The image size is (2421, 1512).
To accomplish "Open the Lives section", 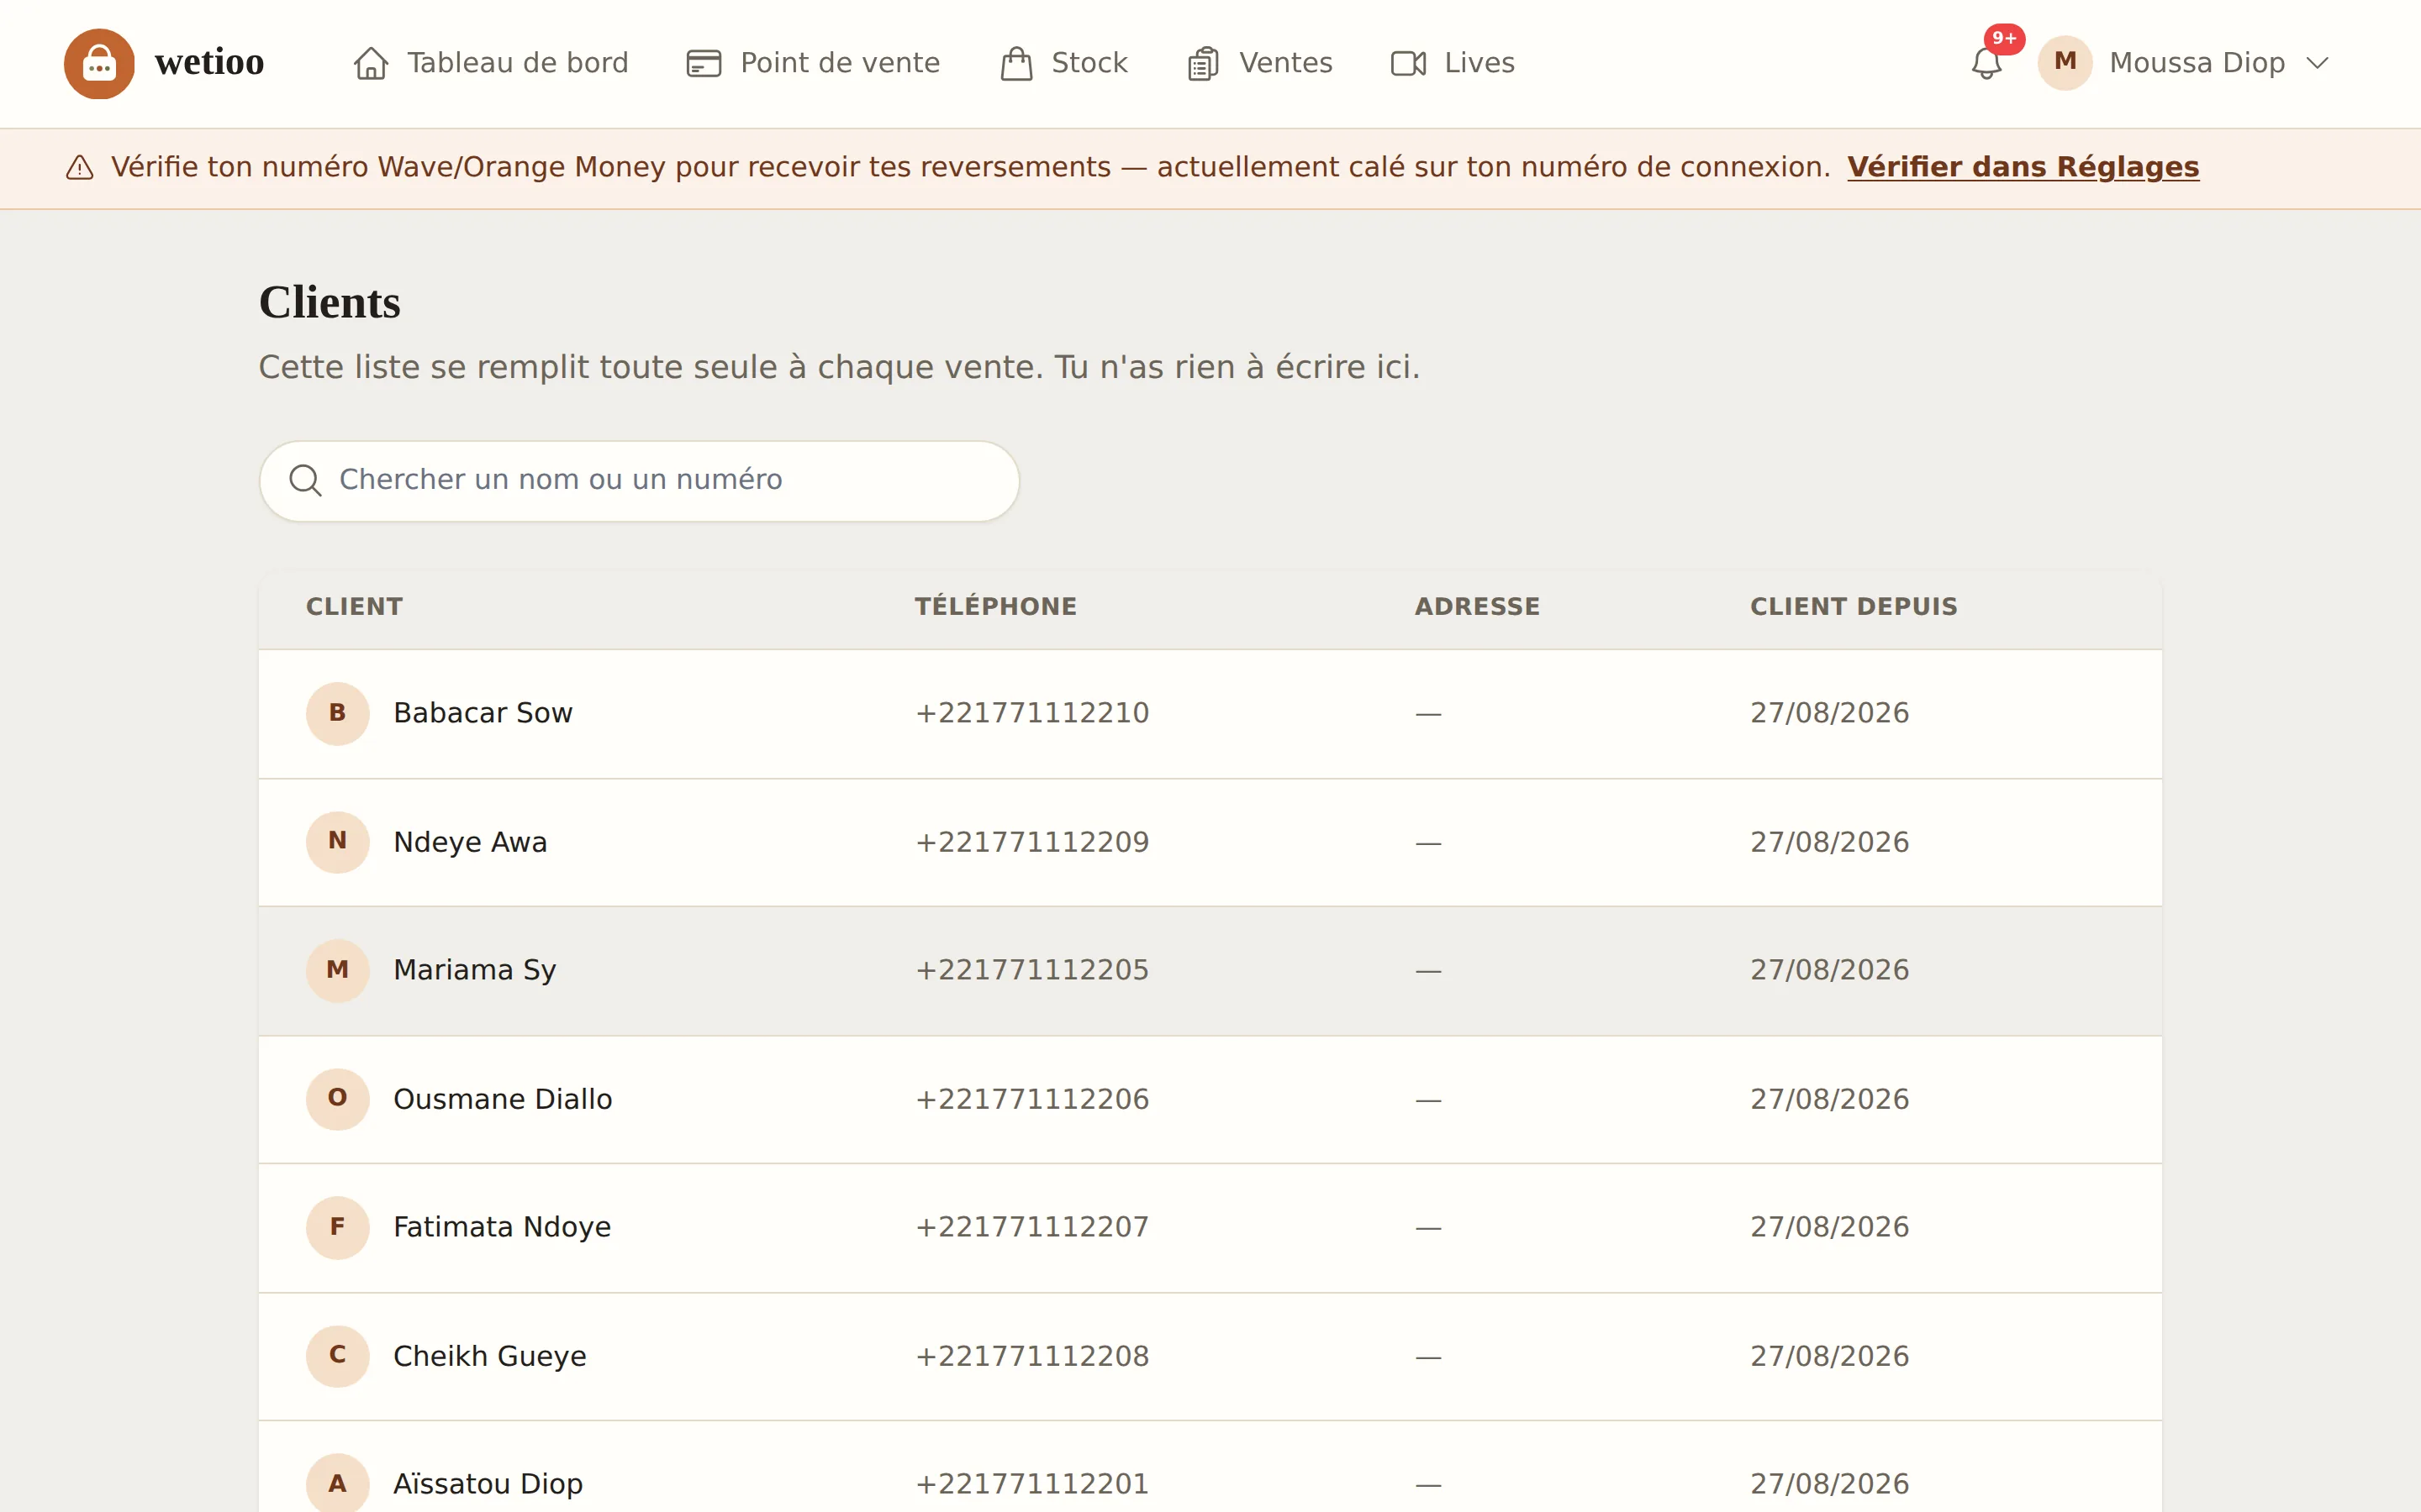I will coord(1453,63).
